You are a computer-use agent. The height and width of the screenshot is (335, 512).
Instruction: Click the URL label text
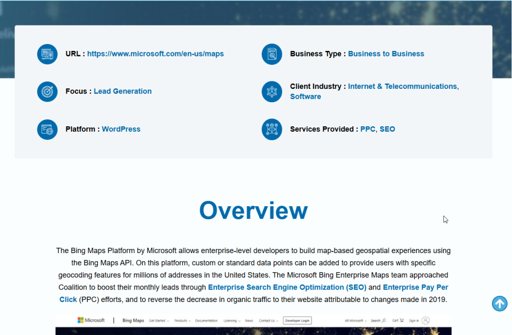[x=75, y=54]
